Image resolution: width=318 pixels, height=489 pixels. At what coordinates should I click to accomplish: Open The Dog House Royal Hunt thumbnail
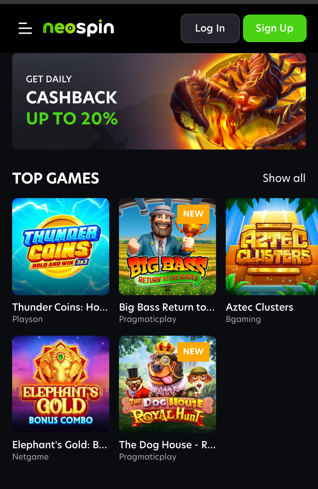pyautogui.click(x=167, y=384)
